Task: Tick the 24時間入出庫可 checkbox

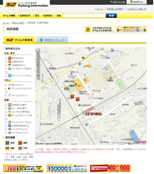Action: pyautogui.click(x=6, y=105)
